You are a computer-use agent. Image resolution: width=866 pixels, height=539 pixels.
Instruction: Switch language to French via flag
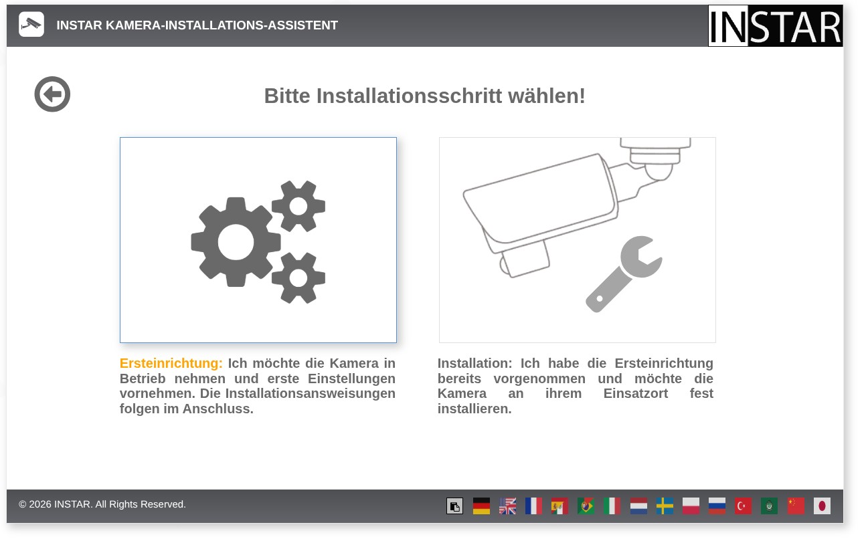(x=533, y=506)
